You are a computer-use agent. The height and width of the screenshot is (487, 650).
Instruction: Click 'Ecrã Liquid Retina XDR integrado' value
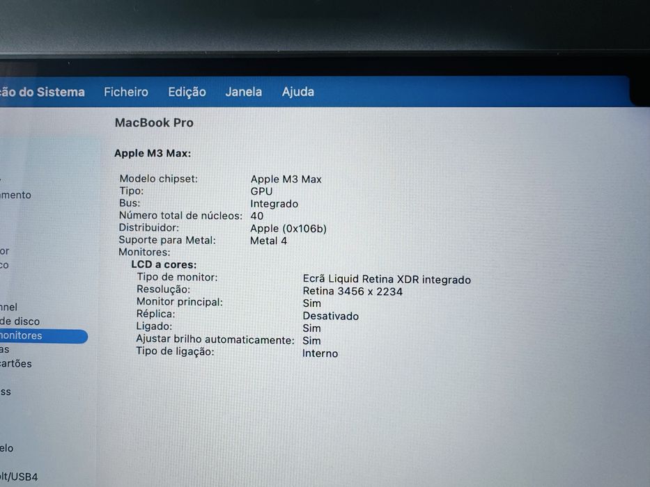[x=387, y=280]
